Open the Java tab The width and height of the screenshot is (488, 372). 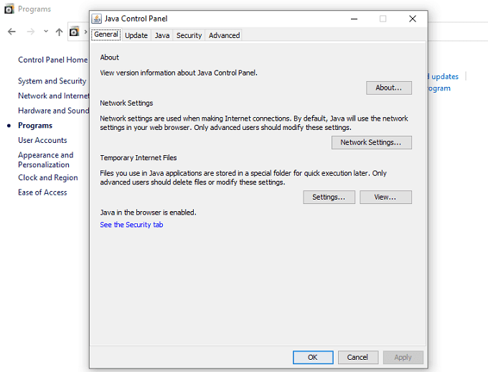(x=162, y=35)
